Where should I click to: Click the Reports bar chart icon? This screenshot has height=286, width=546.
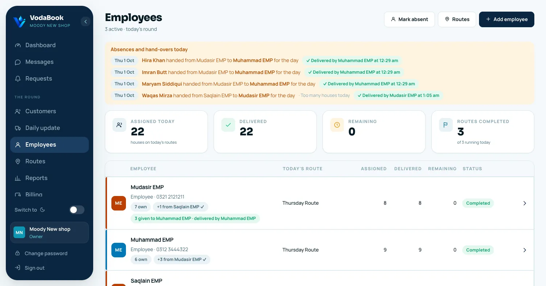pyautogui.click(x=17, y=178)
